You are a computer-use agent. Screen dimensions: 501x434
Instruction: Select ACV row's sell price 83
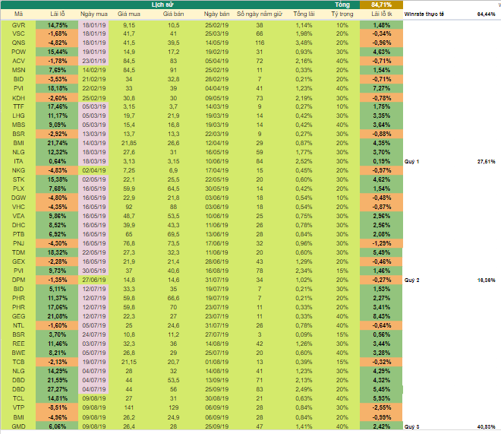173,61
